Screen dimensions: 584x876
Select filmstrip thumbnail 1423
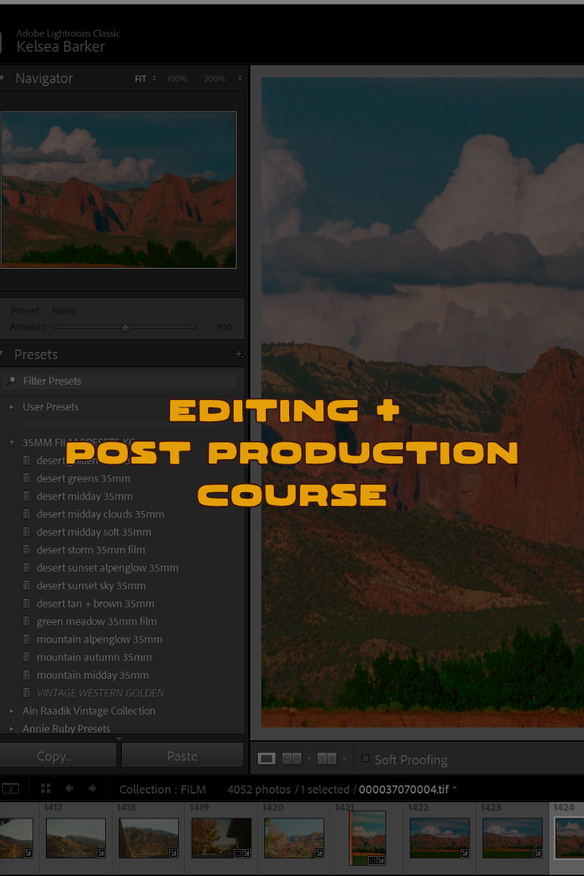tap(512, 837)
